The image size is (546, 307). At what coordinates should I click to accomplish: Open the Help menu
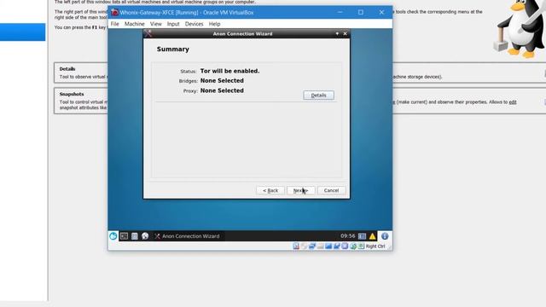click(x=214, y=24)
